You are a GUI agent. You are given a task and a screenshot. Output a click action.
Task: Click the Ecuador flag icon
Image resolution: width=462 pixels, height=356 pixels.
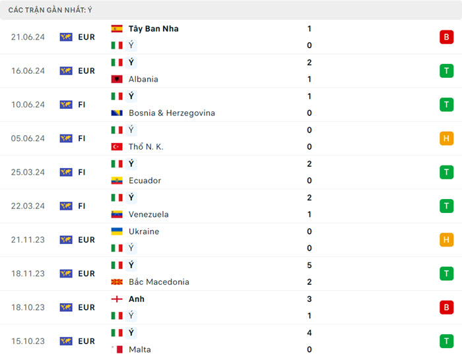coord(117,181)
